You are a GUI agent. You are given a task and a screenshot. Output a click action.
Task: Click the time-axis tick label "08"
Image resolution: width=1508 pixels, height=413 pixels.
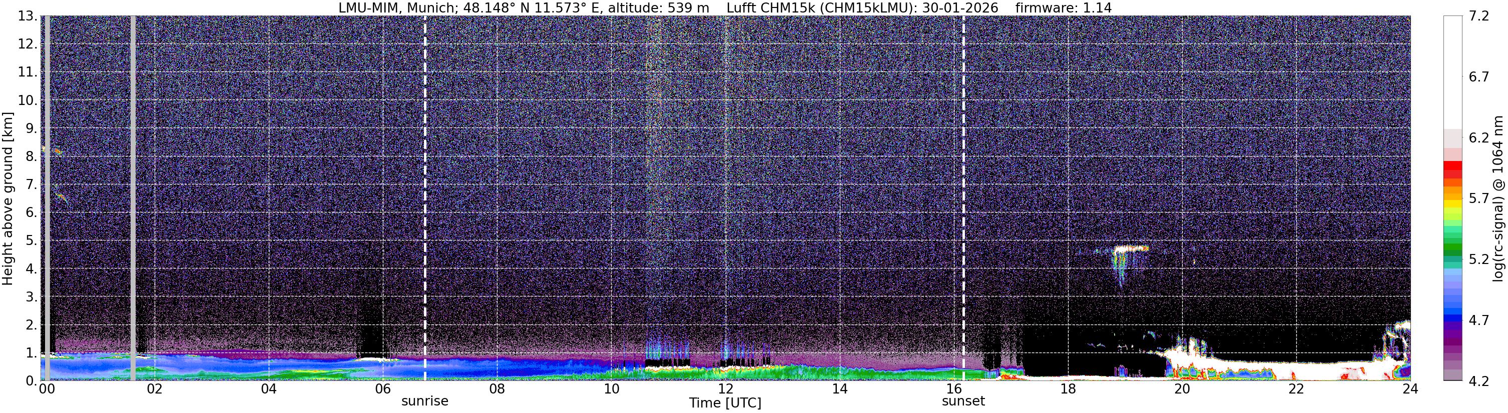pyautogui.click(x=497, y=389)
